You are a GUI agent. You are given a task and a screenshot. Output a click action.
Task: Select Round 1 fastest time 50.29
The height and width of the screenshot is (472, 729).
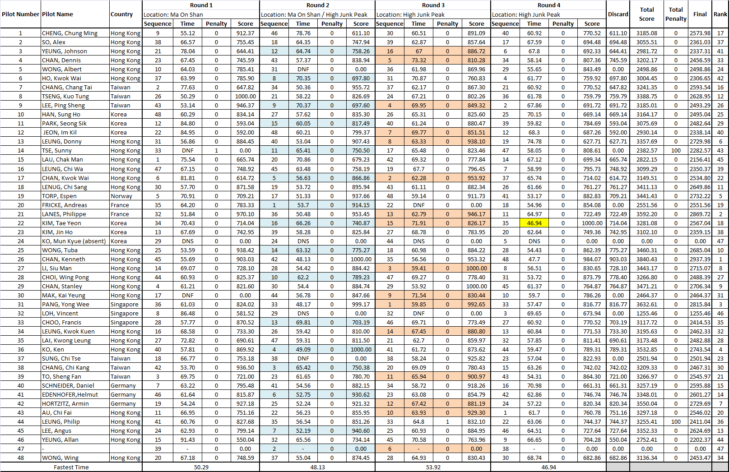(x=201, y=467)
